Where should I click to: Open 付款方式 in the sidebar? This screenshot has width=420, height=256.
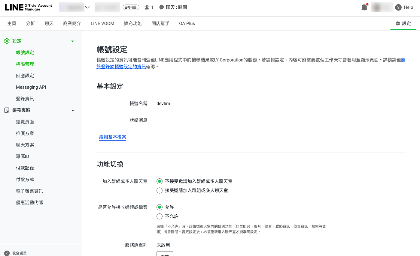pos(25,180)
